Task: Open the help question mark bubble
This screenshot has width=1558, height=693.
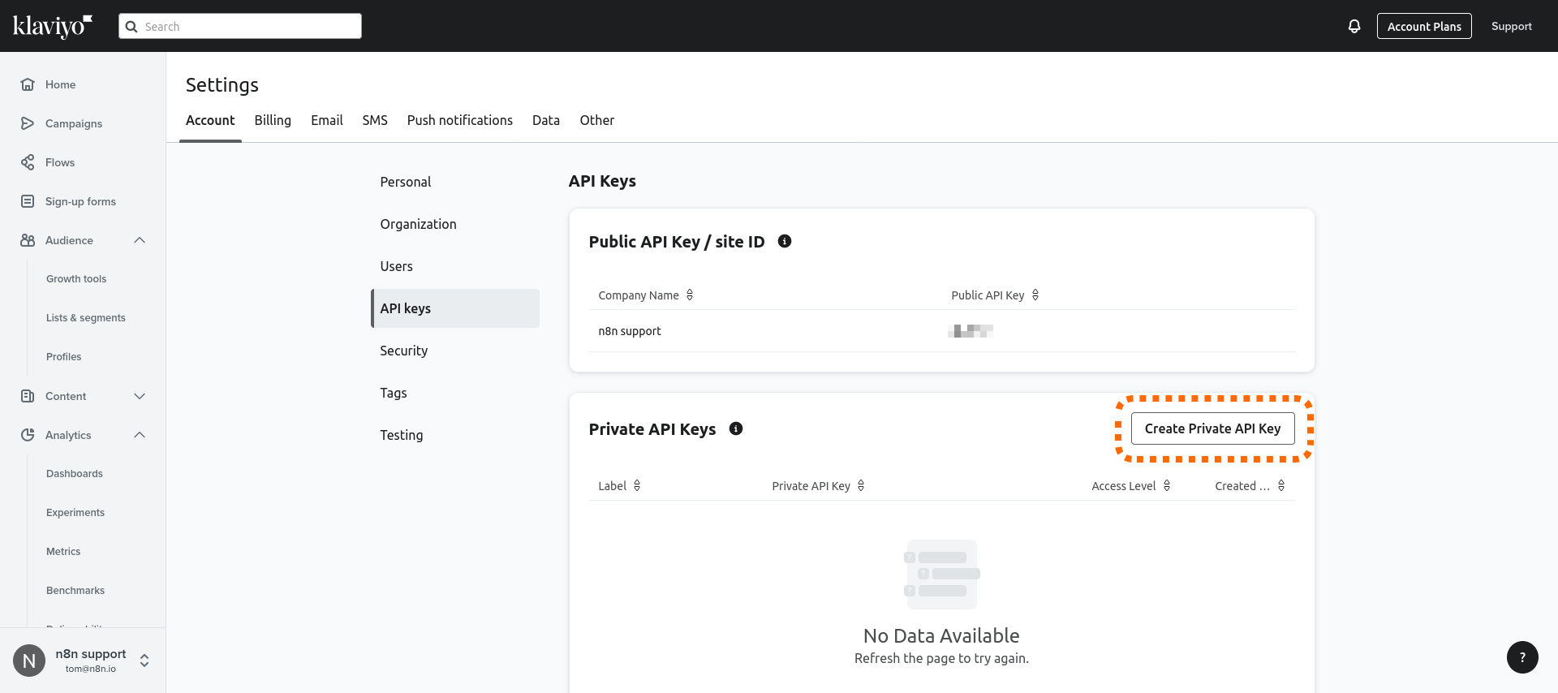Action: 1521,657
